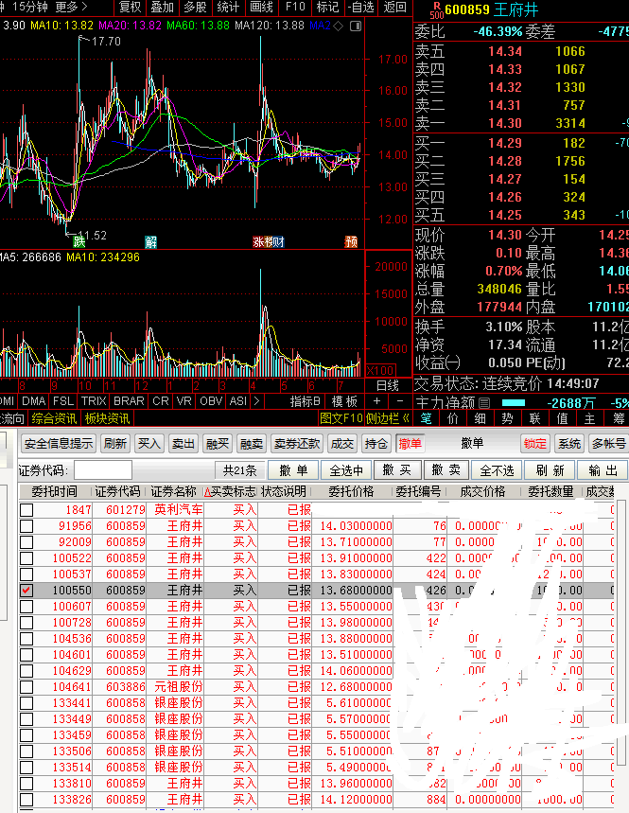Click the 价 price distribution tab
The height and width of the screenshot is (813, 629).
pos(453,418)
